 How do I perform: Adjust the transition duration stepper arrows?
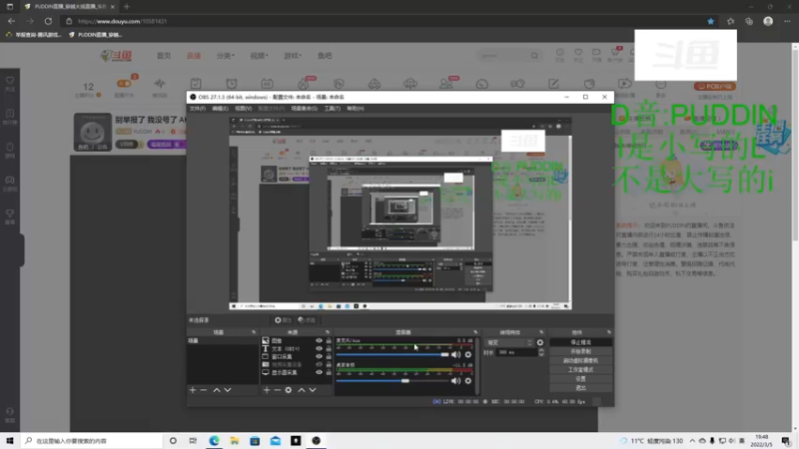[541, 352]
